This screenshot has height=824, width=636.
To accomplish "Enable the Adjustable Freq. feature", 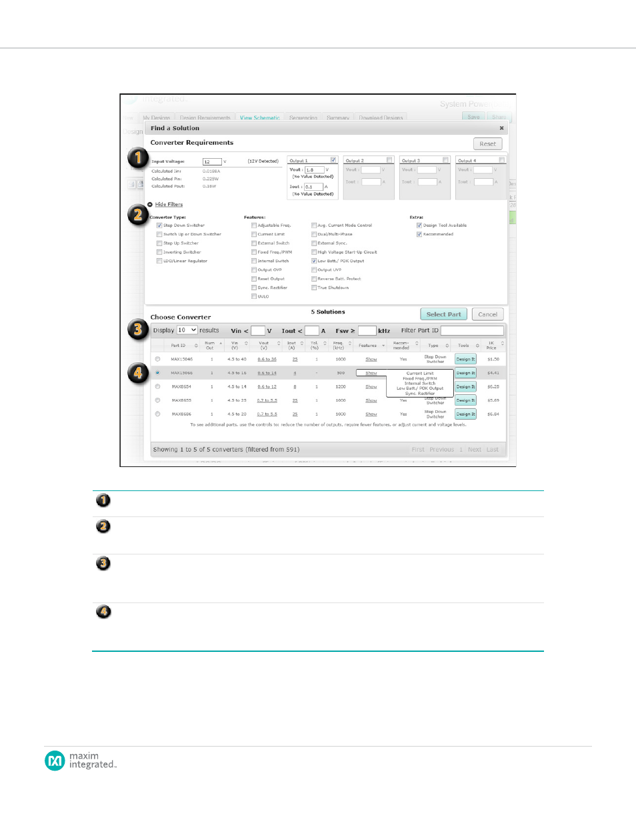I will [254, 226].
